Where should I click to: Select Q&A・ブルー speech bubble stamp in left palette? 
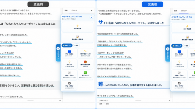click(x=69, y=75)
